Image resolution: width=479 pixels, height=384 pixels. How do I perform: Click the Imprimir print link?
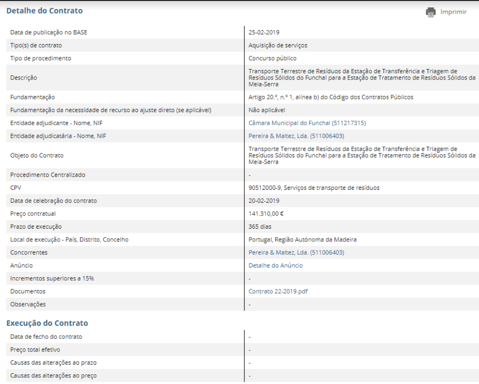(453, 12)
